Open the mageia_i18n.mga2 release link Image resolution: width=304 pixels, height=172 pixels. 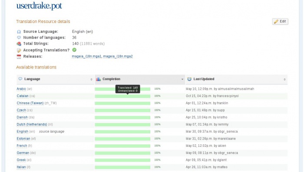(118, 56)
